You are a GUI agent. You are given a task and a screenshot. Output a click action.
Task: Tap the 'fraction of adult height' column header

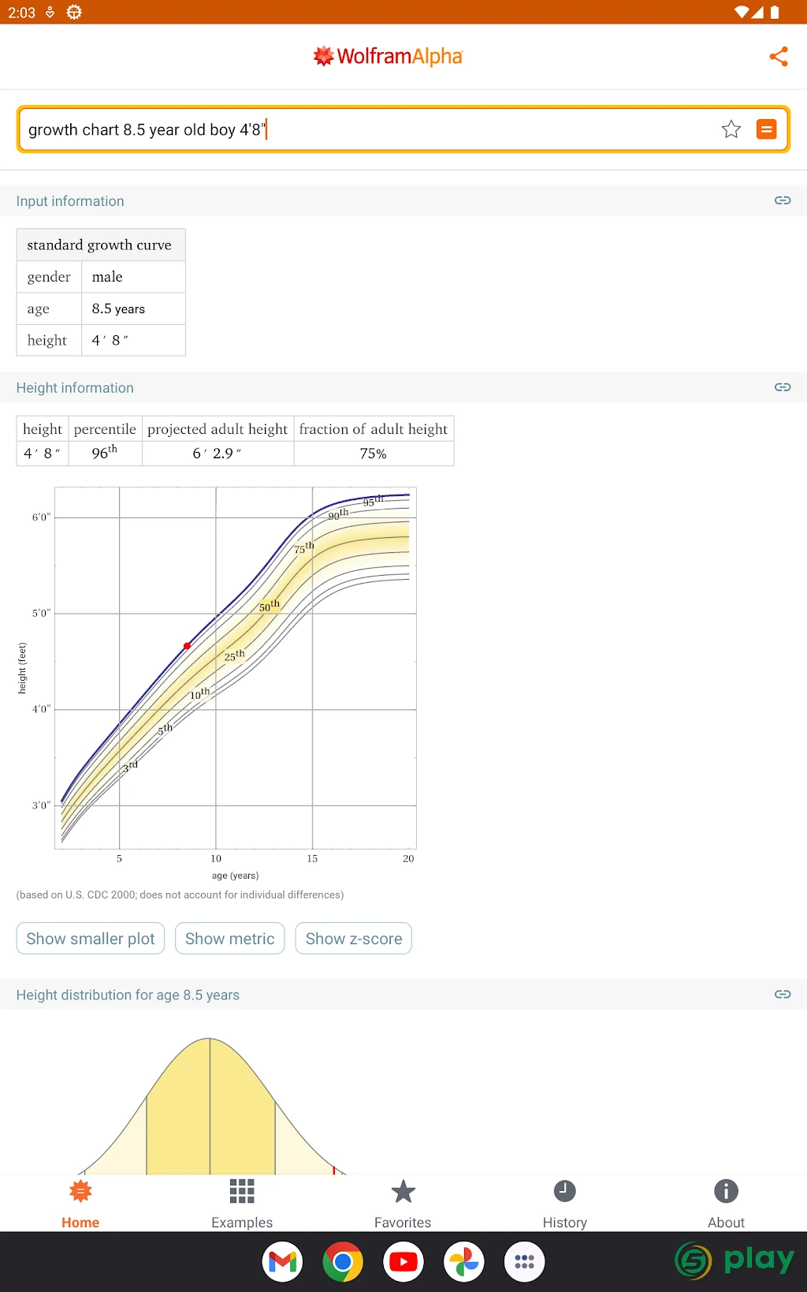[374, 429]
